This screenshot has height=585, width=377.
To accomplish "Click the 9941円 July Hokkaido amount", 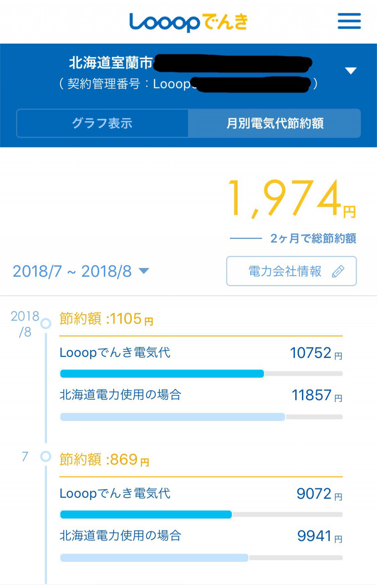I will [x=320, y=536].
